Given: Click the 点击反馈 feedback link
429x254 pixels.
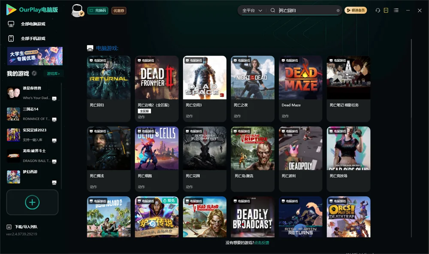Looking at the screenshot, I should [x=262, y=243].
